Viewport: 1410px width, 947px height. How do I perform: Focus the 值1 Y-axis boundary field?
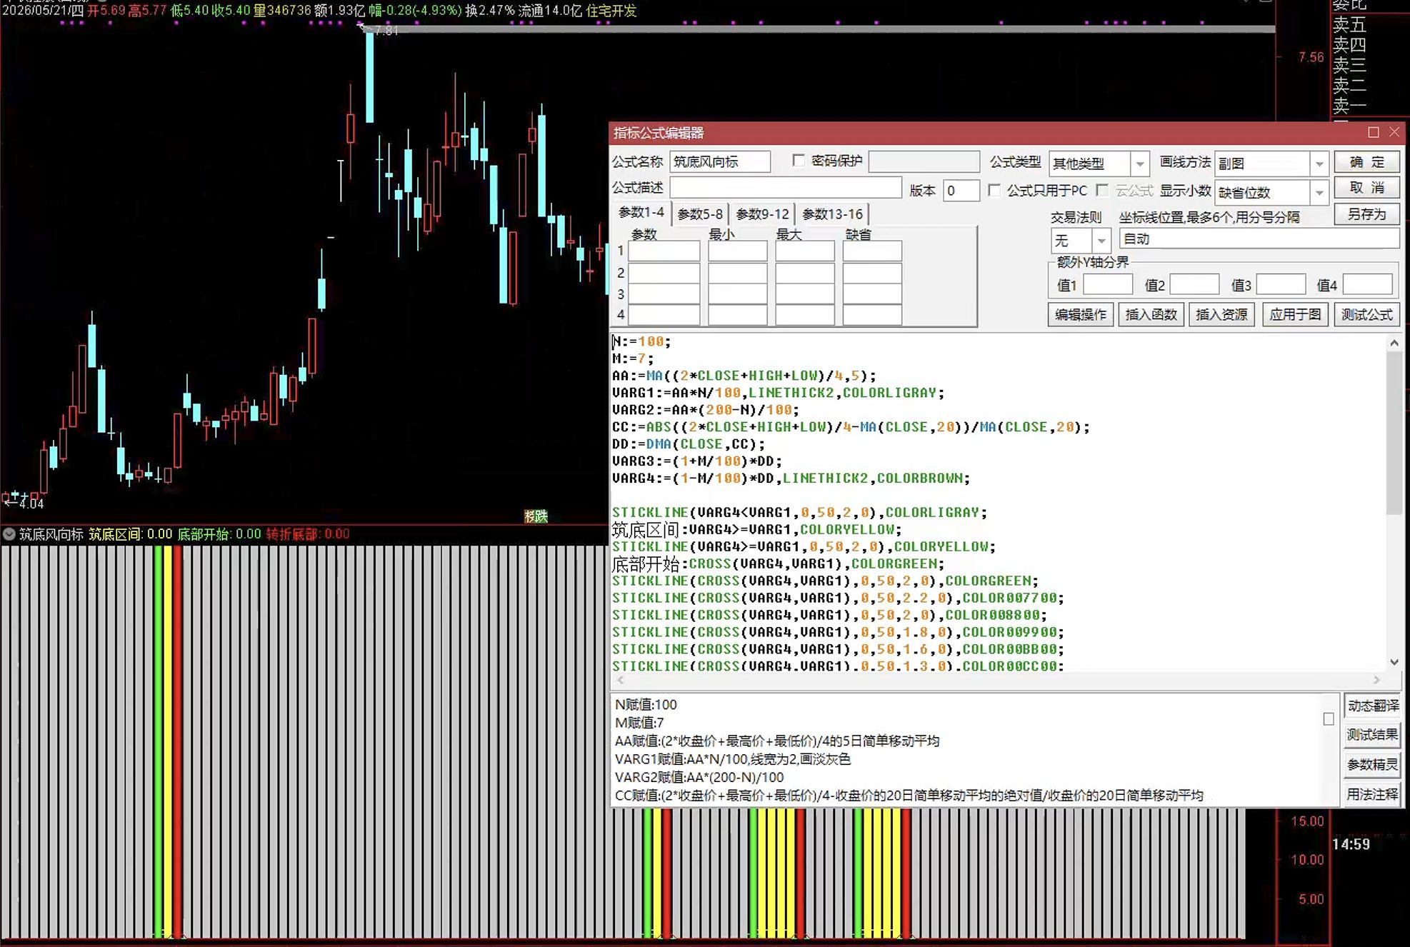tap(1108, 284)
